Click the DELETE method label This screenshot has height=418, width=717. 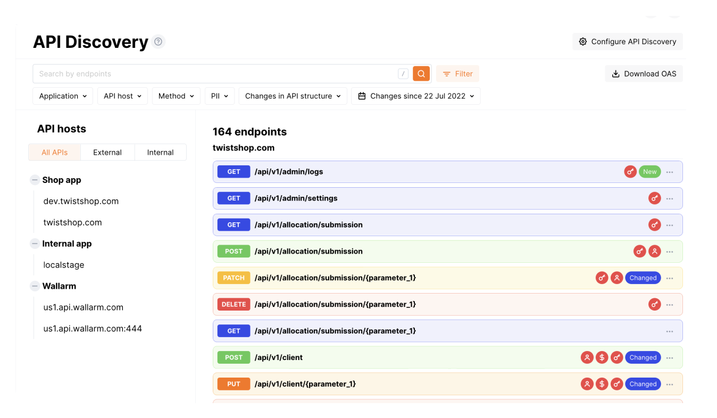click(x=234, y=305)
